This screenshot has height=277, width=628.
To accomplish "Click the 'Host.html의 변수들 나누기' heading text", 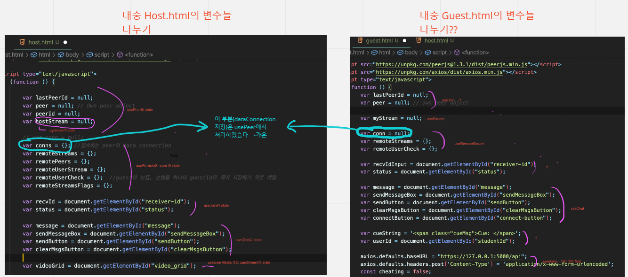I will pos(177,23).
